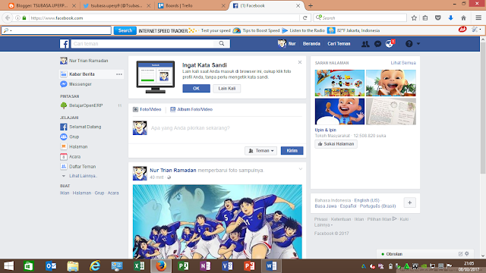Click the Sukai Halaman button
Image resolution: width=486 pixels, height=273 pixels.
336,144
